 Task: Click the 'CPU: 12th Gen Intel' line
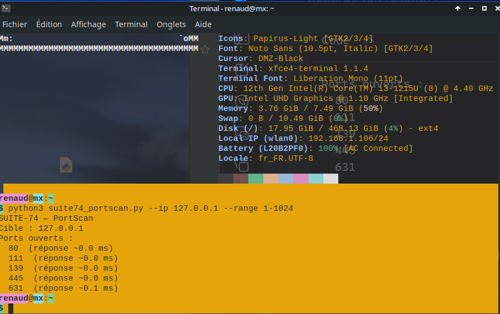[x=356, y=88]
